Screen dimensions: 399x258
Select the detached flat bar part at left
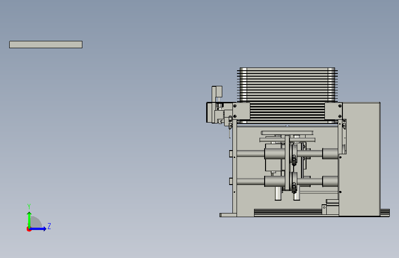[46, 45]
